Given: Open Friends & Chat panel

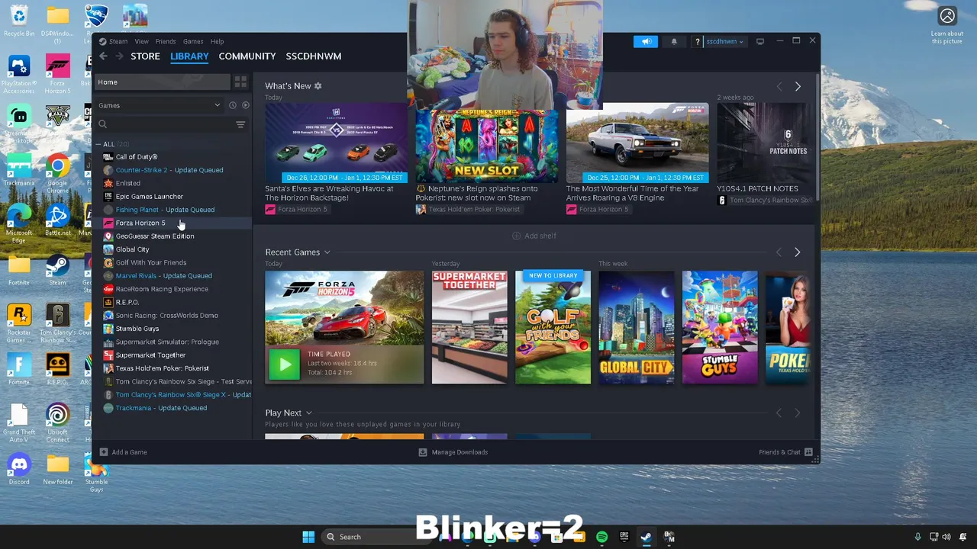Looking at the screenshot, I should tap(785, 452).
